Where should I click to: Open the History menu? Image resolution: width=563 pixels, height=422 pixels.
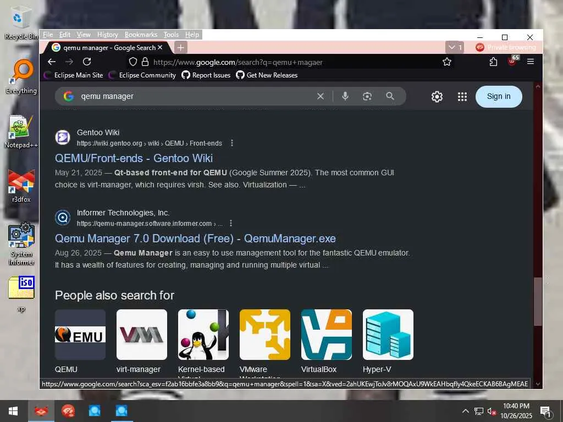click(x=108, y=35)
